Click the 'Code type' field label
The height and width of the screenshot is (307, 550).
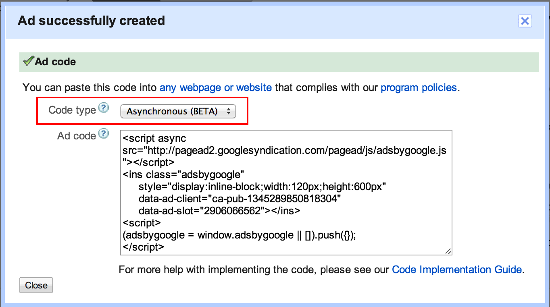[72, 110]
